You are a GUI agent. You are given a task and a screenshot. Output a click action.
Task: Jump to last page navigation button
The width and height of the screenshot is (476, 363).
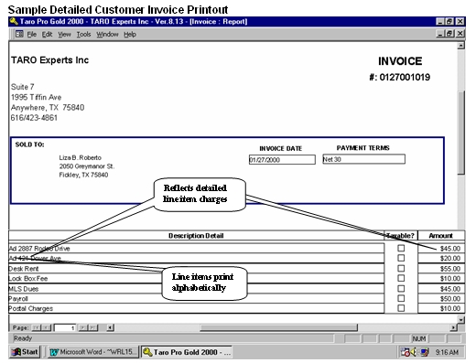93,327
